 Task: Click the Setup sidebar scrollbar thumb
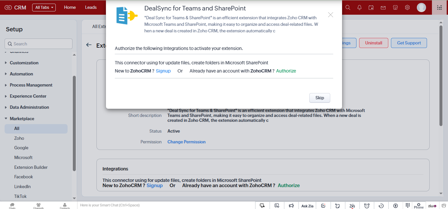click(x=74, y=123)
